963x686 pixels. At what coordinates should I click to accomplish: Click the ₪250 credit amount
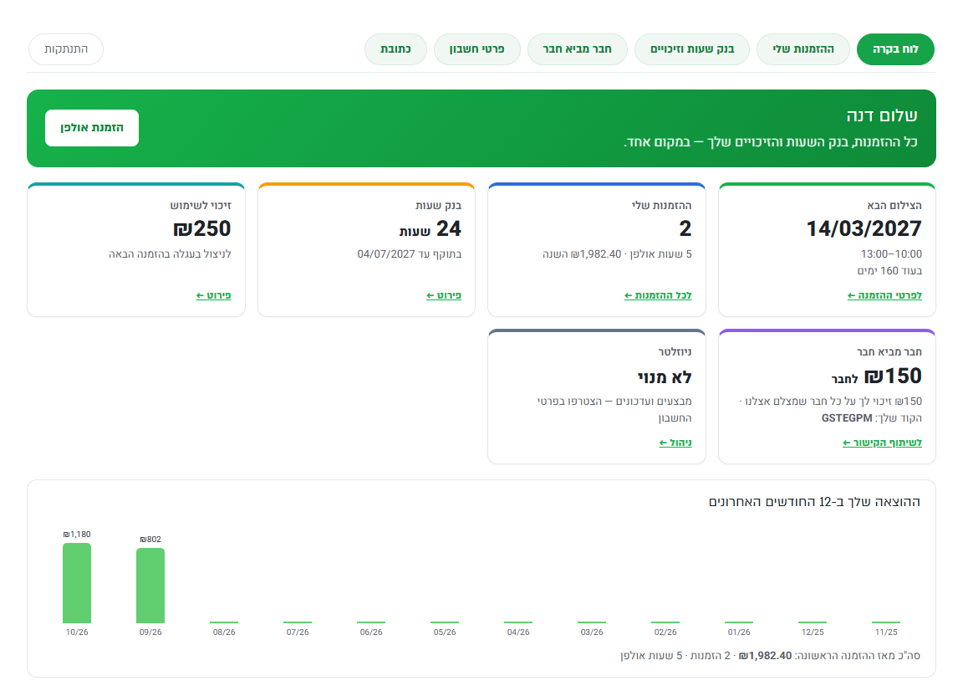pyautogui.click(x=202, y=228)
